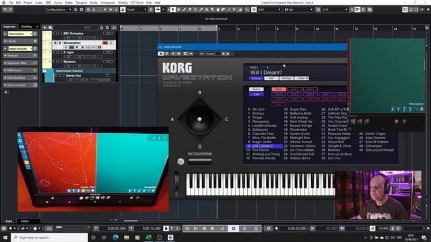431x242 pixels.
Task: Adjust the Vector Position slider bar
Action: click(x=200, y=161)
